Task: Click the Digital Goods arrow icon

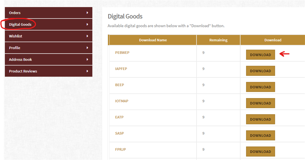Action: coord(87,24)
